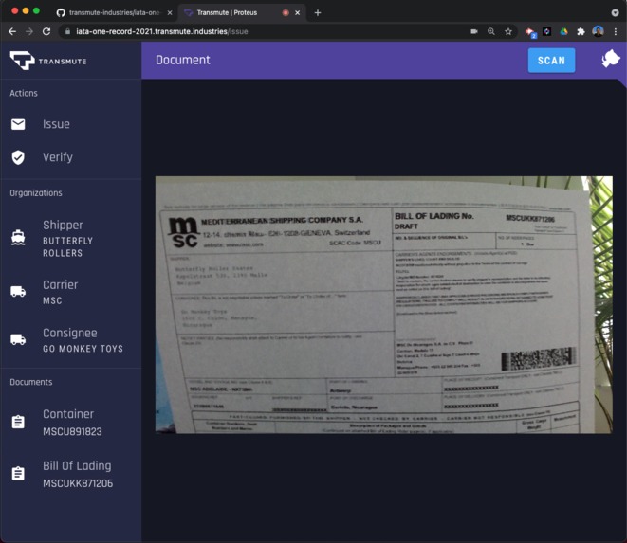
Task: Open the Verify action
Action: 70,157
